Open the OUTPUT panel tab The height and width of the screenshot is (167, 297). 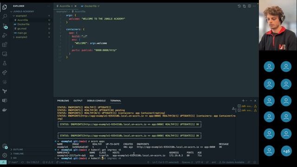point(78,101)
